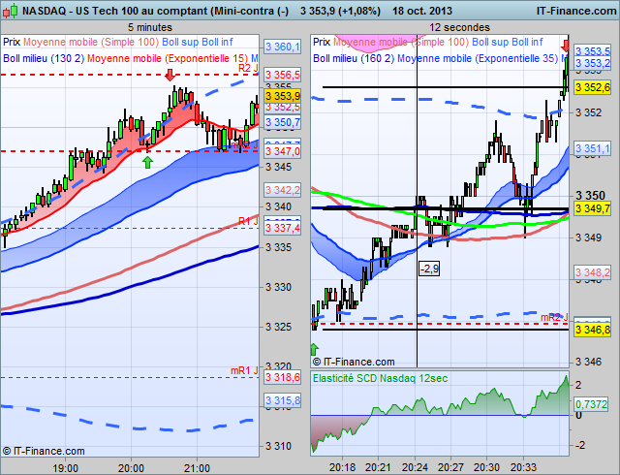Screen dimensions: 620x475
Task: Click the green up arrow on the 5 minutes chart
Action: point(147,162)
